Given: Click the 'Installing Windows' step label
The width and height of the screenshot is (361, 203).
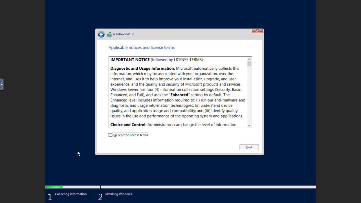Looking at the screenshot, I should [118, 194].
